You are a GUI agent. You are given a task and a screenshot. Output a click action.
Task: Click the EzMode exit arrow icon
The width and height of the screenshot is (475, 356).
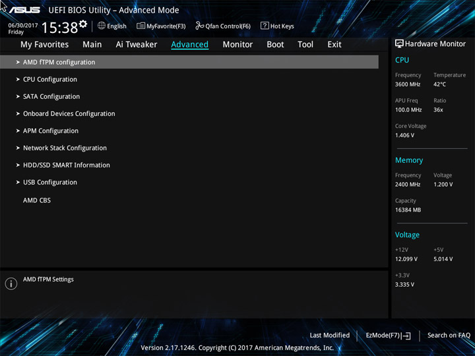[x=407, y=336]
